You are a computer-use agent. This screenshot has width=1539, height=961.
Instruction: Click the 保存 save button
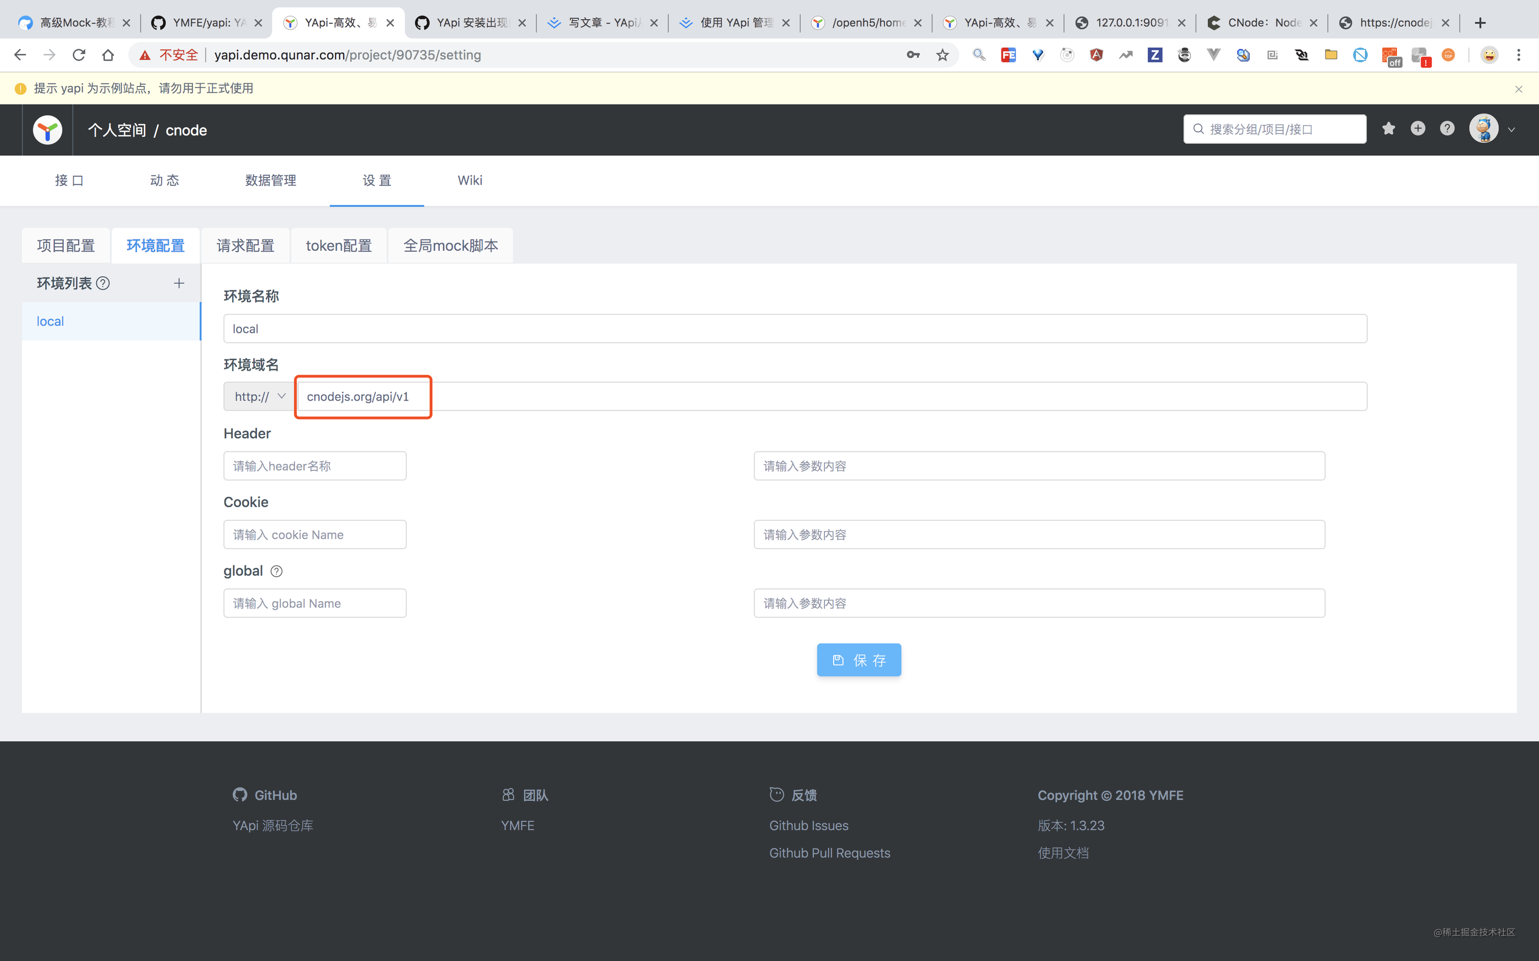coord(859,660)
